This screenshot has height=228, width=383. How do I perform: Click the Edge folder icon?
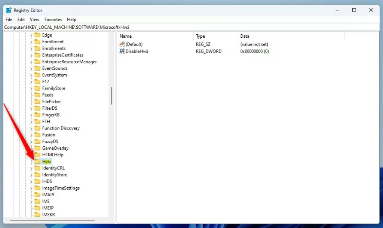(37, 35)
